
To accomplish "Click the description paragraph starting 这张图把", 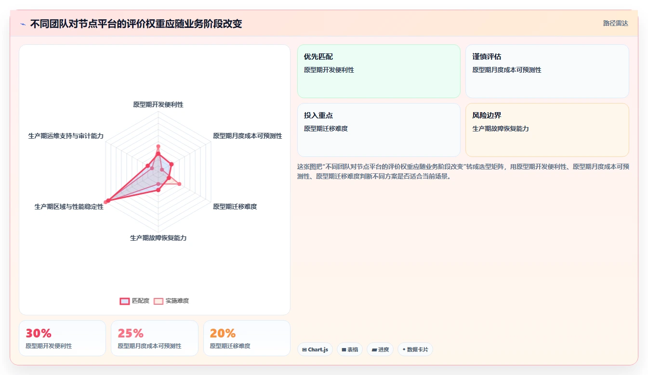I will click(x=463, y=171).
